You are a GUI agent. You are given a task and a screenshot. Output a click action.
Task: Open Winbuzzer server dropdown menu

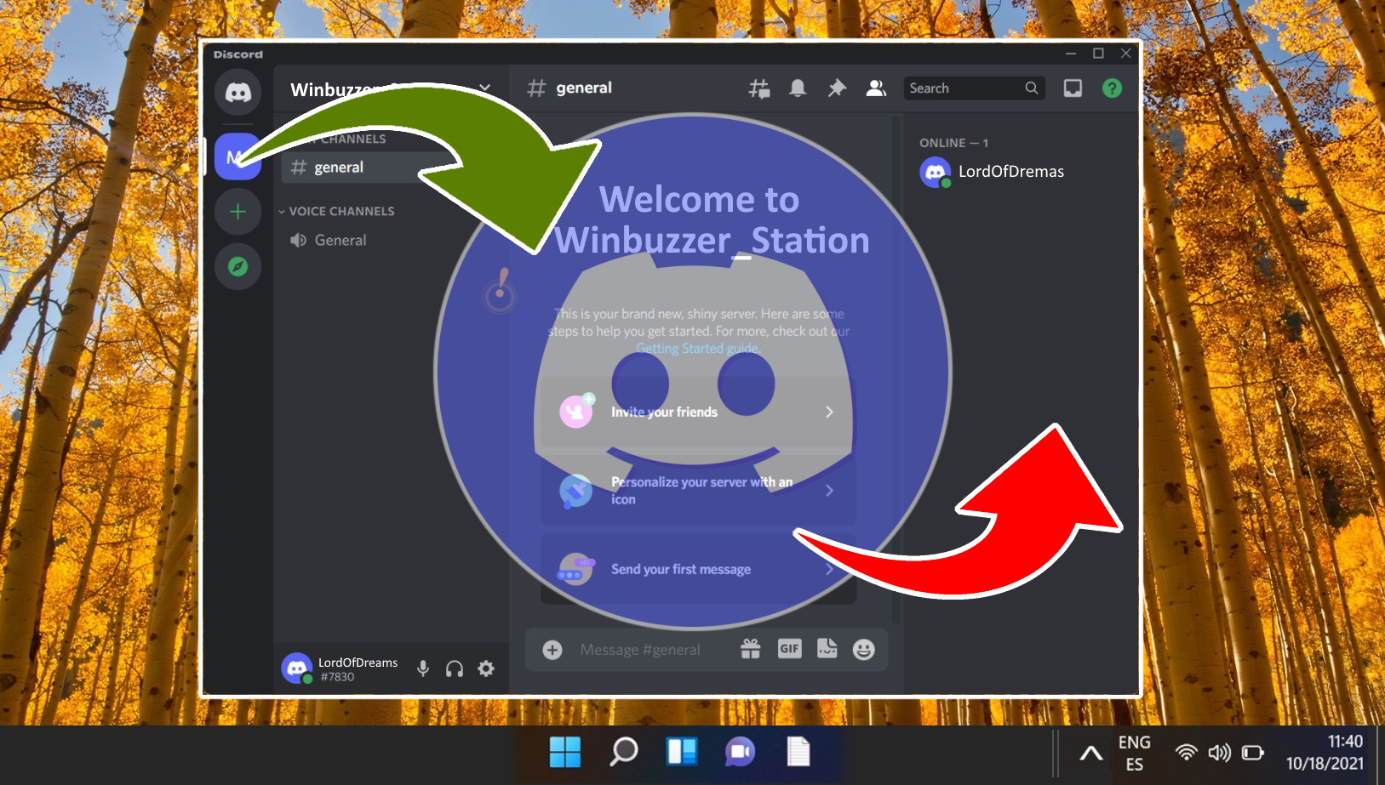pos(484,88)
